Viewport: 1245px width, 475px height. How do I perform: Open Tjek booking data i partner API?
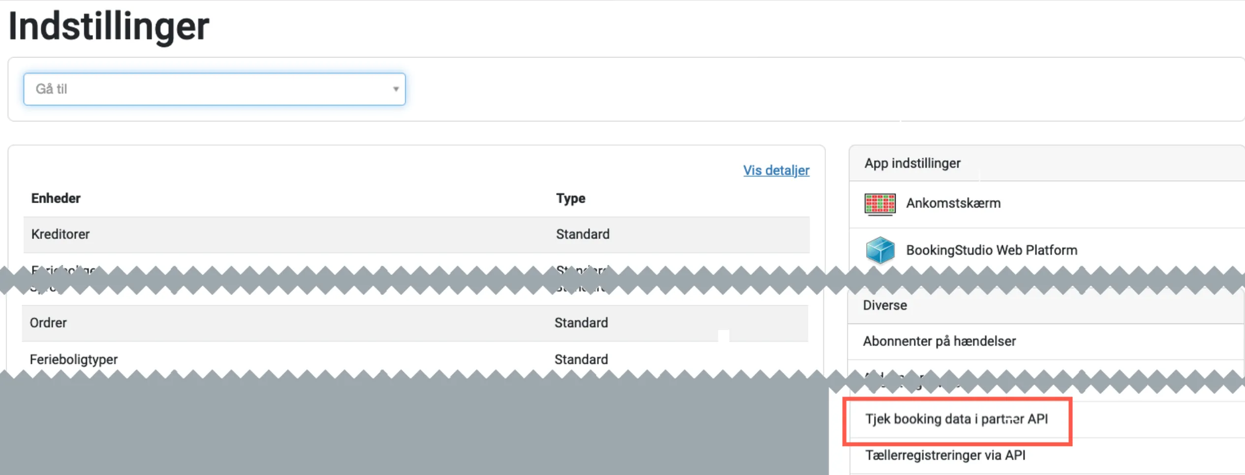point(956,419)
